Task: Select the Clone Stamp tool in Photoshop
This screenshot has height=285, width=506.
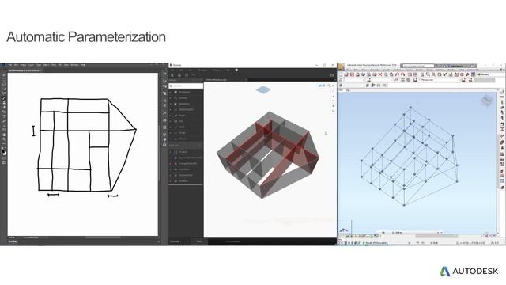Action: 4,102
